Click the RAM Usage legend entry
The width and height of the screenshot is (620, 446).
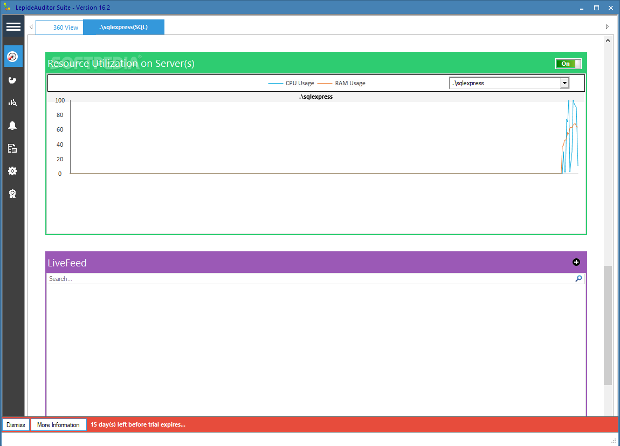click(342, 83)
